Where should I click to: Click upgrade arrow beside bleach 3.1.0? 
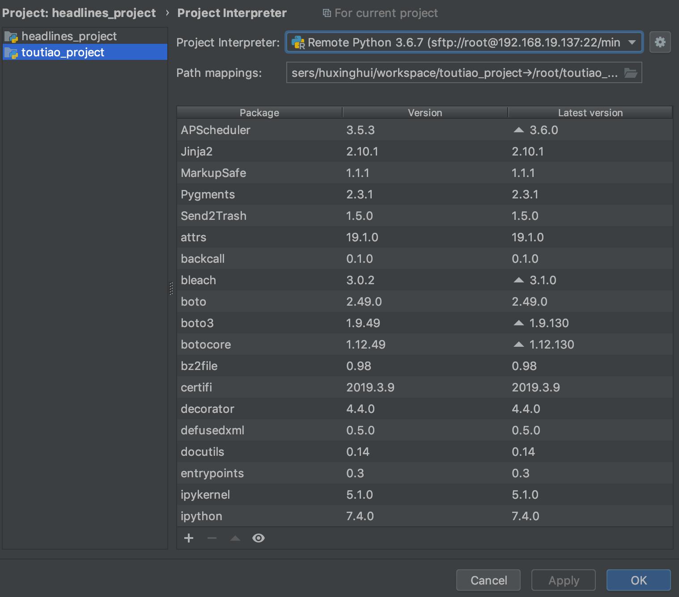pyautogui.click(x=518, y=280)
